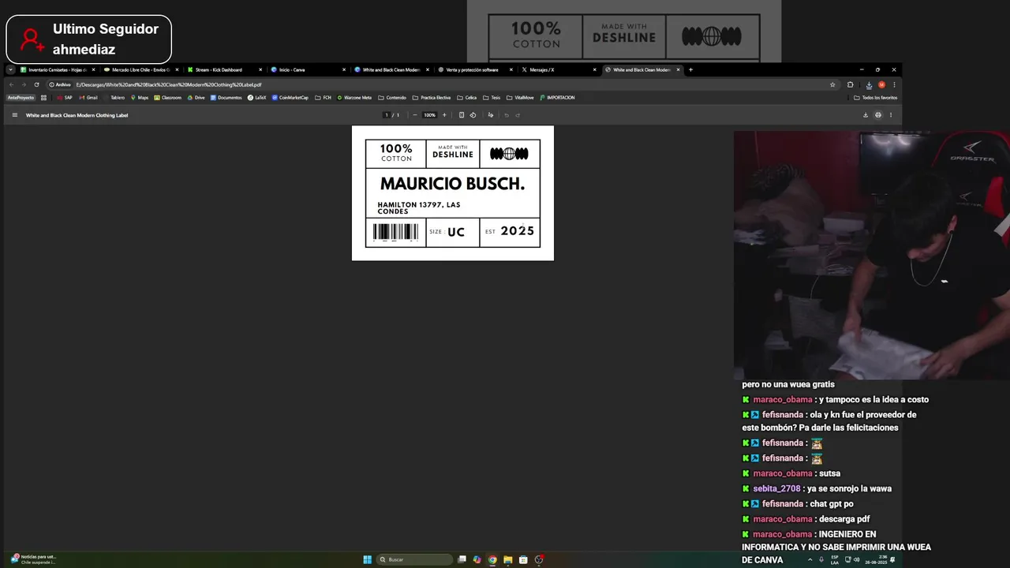This screenshot has width=1010, height=568.
Task: Close the Mensajes / X tab
Action: 595,69
